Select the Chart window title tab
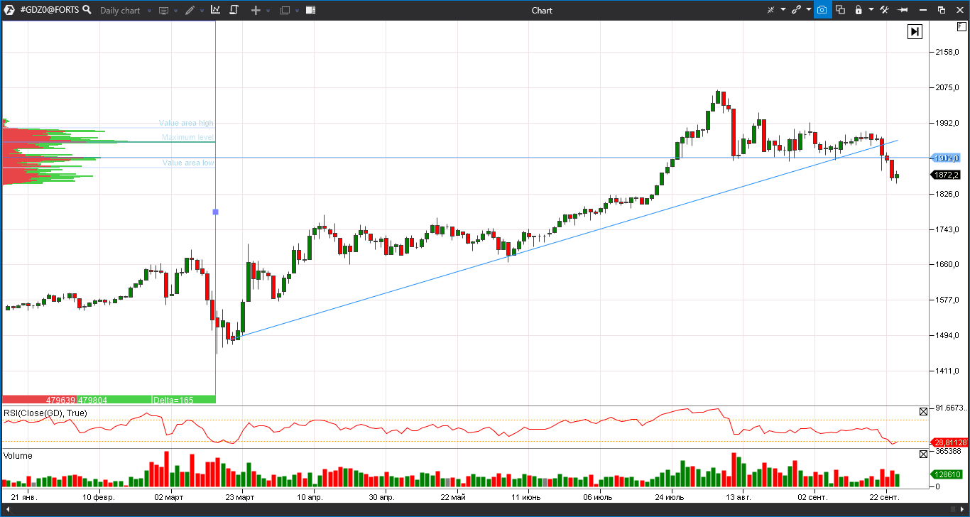 (541, 10)
